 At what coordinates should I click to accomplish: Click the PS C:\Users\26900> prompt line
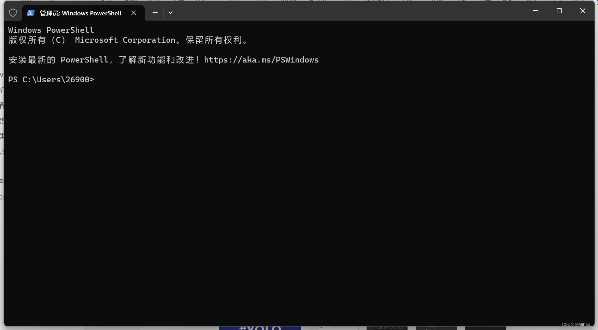51,79
